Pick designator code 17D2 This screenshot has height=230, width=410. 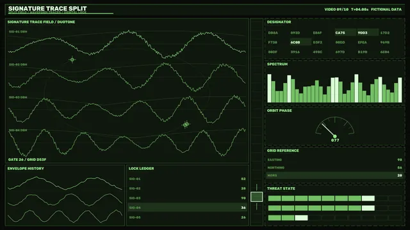(x=384, y=33)
